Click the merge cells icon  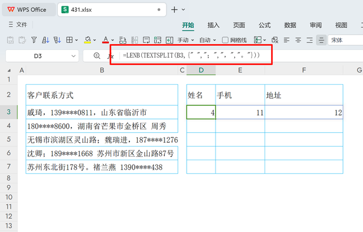click(x=123, y=40)
